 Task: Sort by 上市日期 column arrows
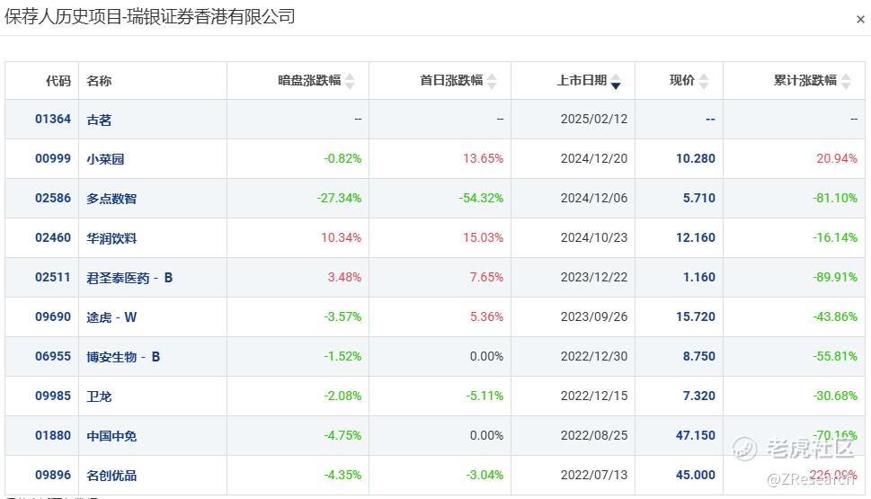coord(616,81)
